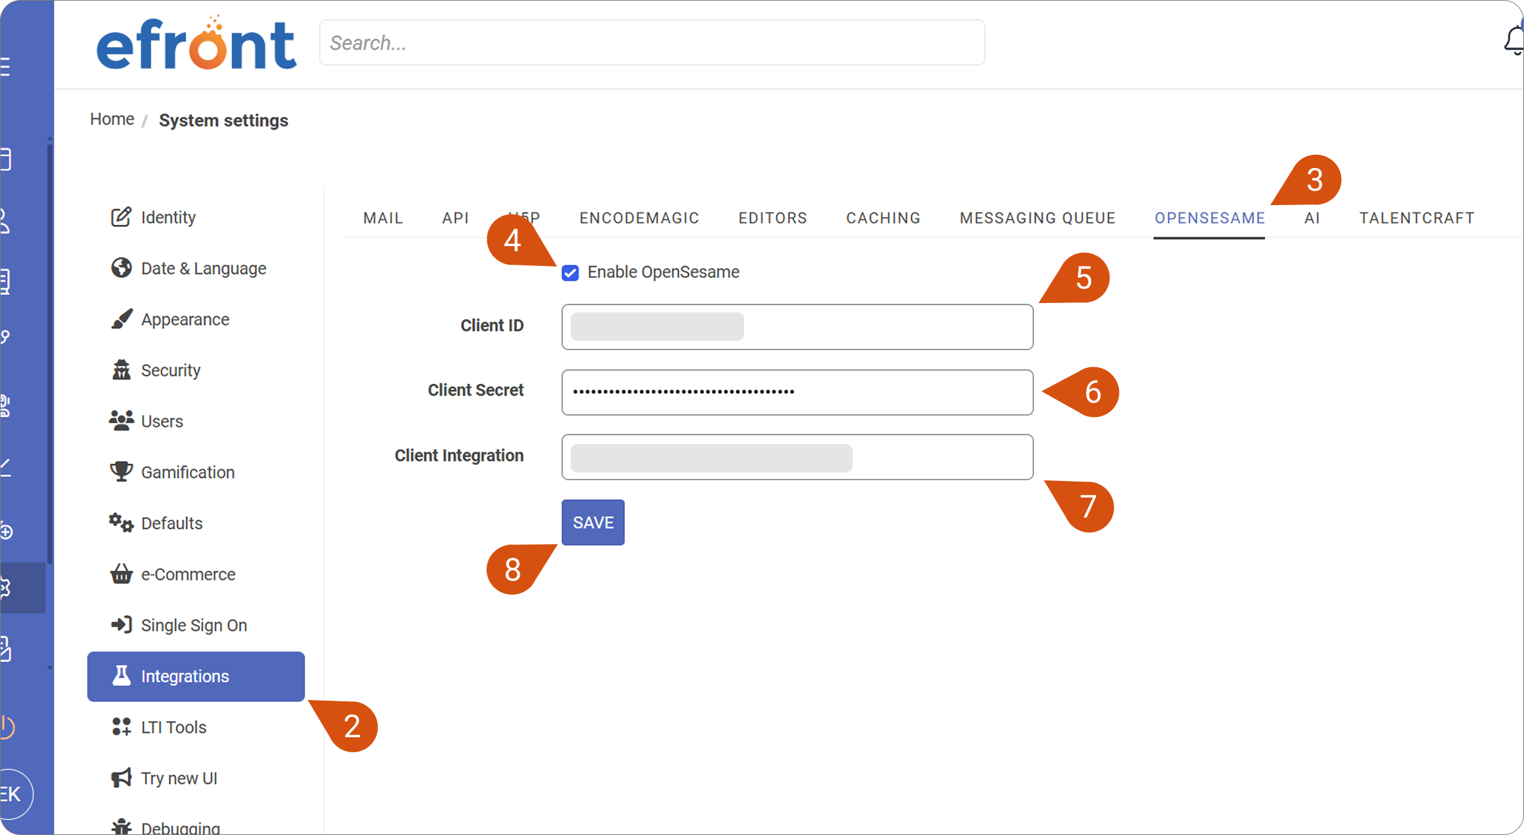Select the AI tab
This screenshot has width=1524, height=835.
[1312, 218]
